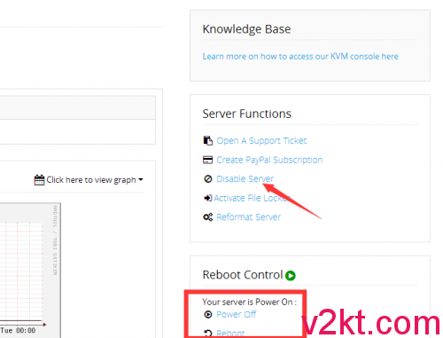Click the calendar icon next to view graph

[x=39, y=180]
